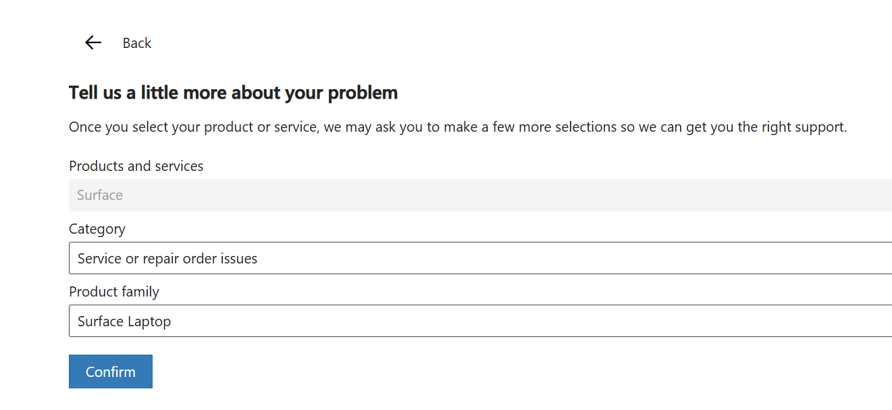892x410 pixels.
Task: Click empty space inside the Category box
Action: [574, 258]
